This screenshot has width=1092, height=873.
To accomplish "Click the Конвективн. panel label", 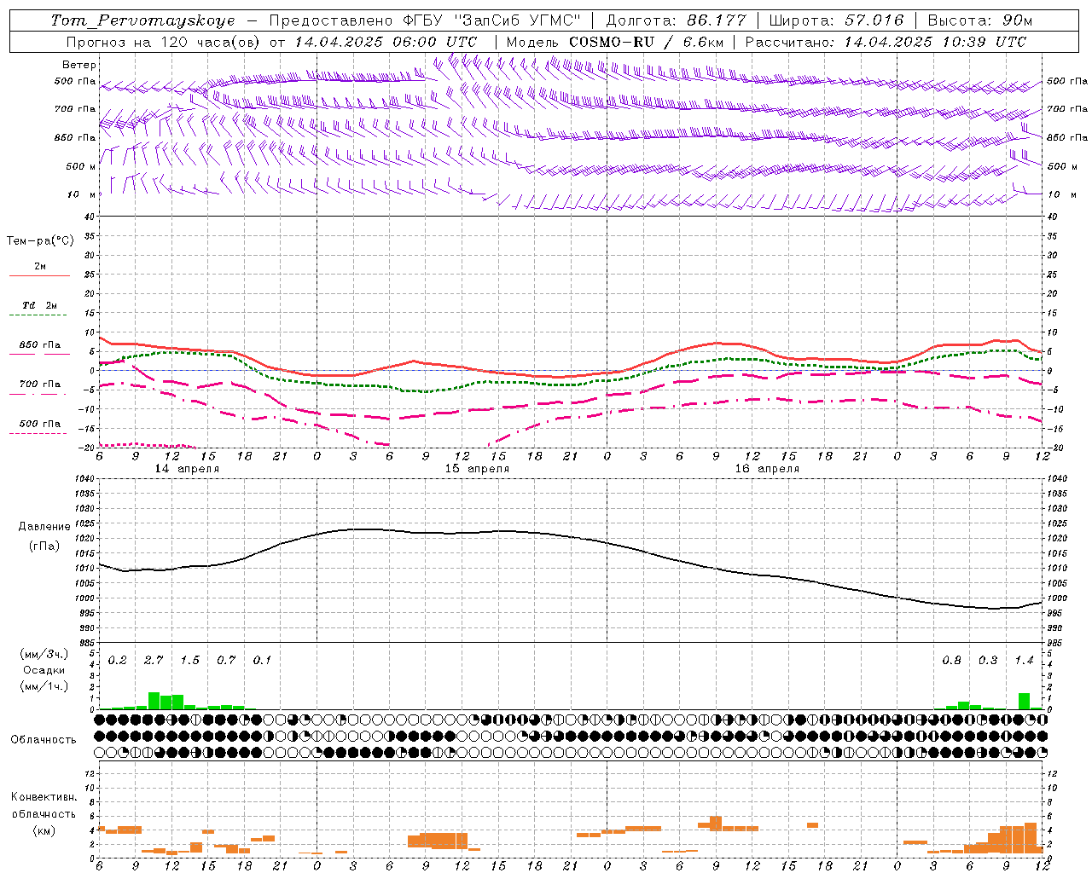I will (x=44, y=797).
